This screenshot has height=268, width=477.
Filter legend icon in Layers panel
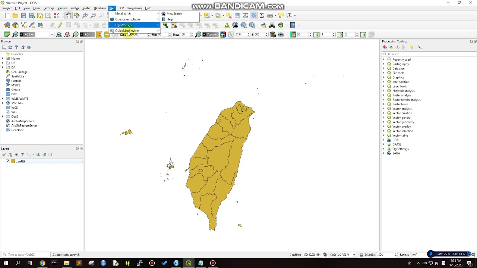click(x=22, y=154)
